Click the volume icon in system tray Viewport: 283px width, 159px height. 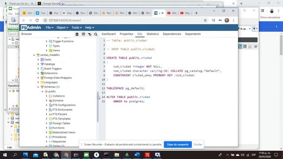point(243,155)
